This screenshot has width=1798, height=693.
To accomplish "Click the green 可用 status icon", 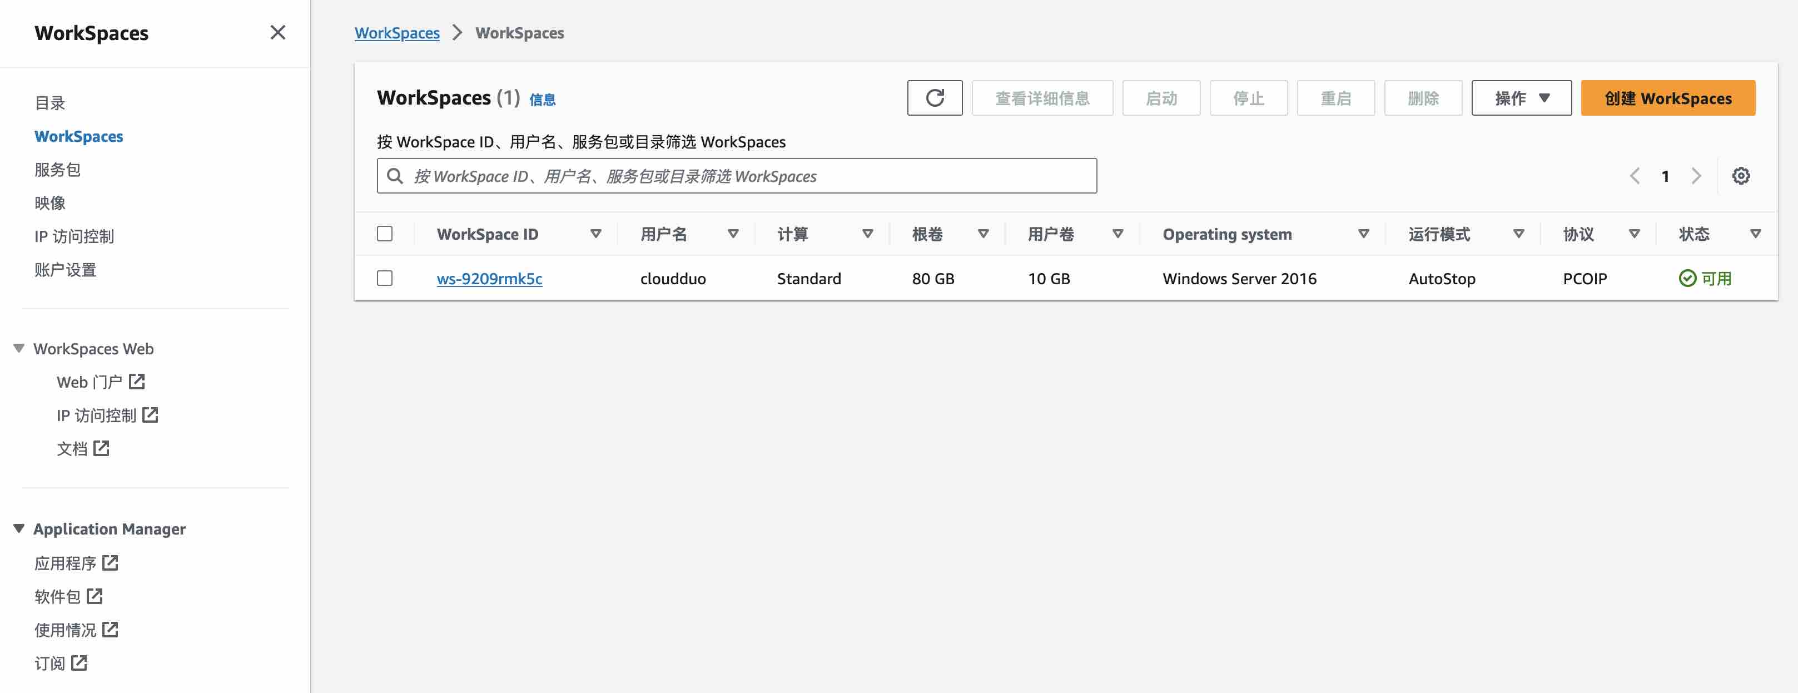I will pyautogui.click(x=1687, y=278).
